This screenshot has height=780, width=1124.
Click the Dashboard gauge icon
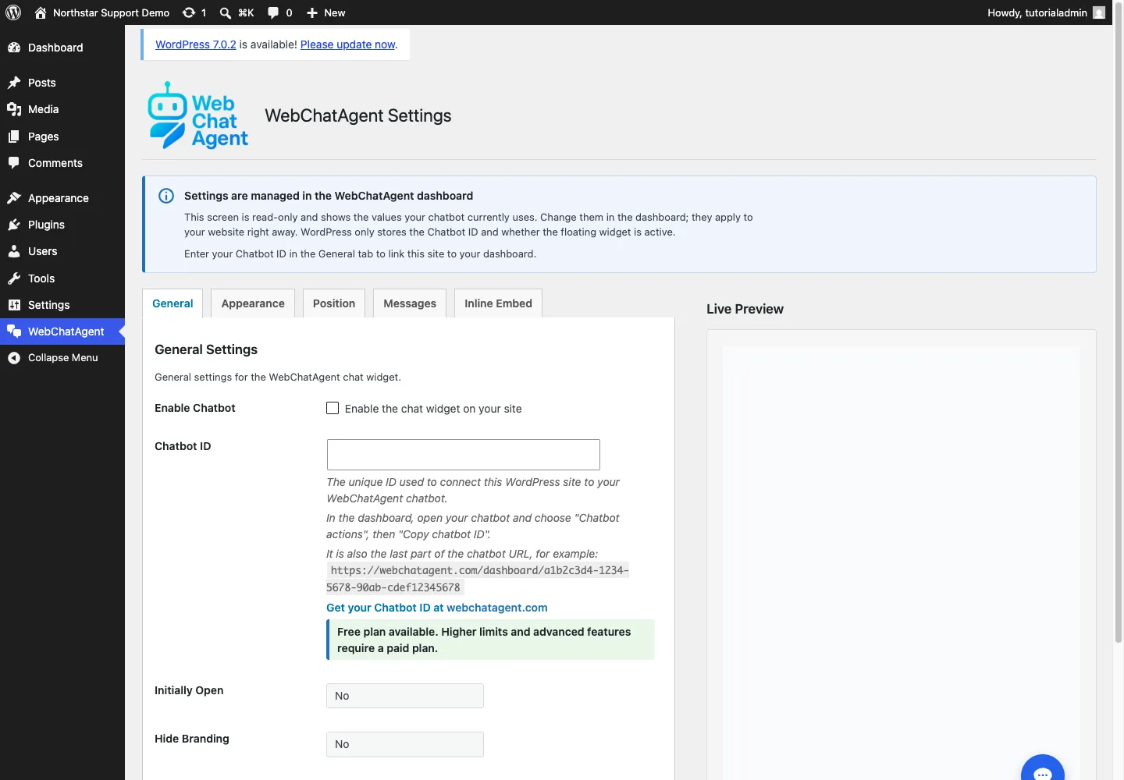tap(14, 48)
